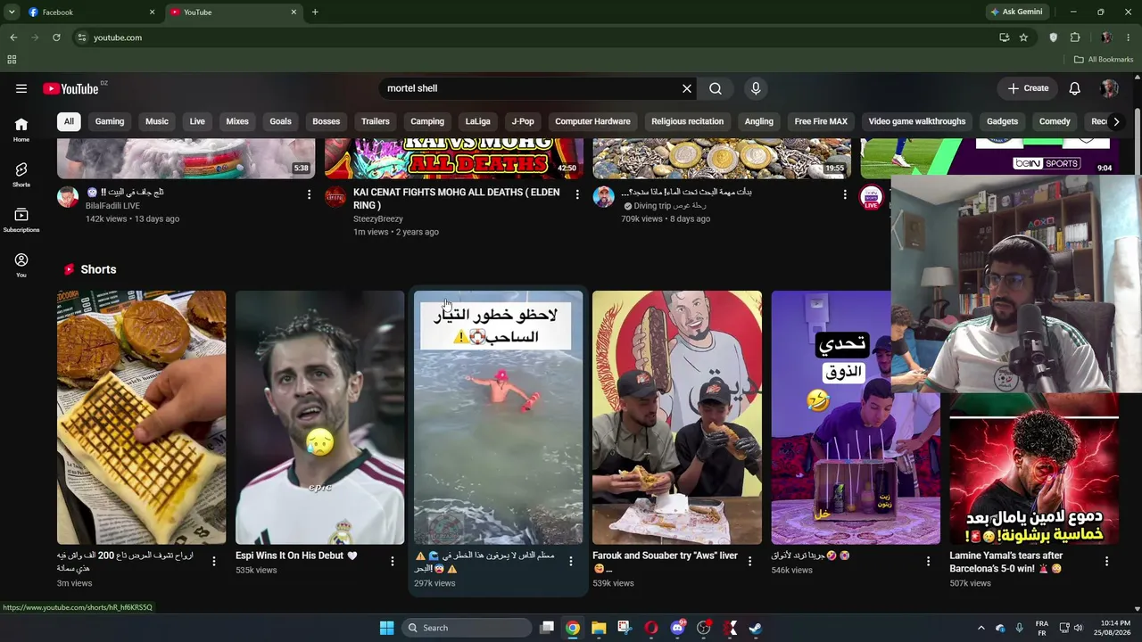Open Subscriptions in the YouTube sidebar
This screenshot has width=1142, height=642.
click(x=21, y=220)
